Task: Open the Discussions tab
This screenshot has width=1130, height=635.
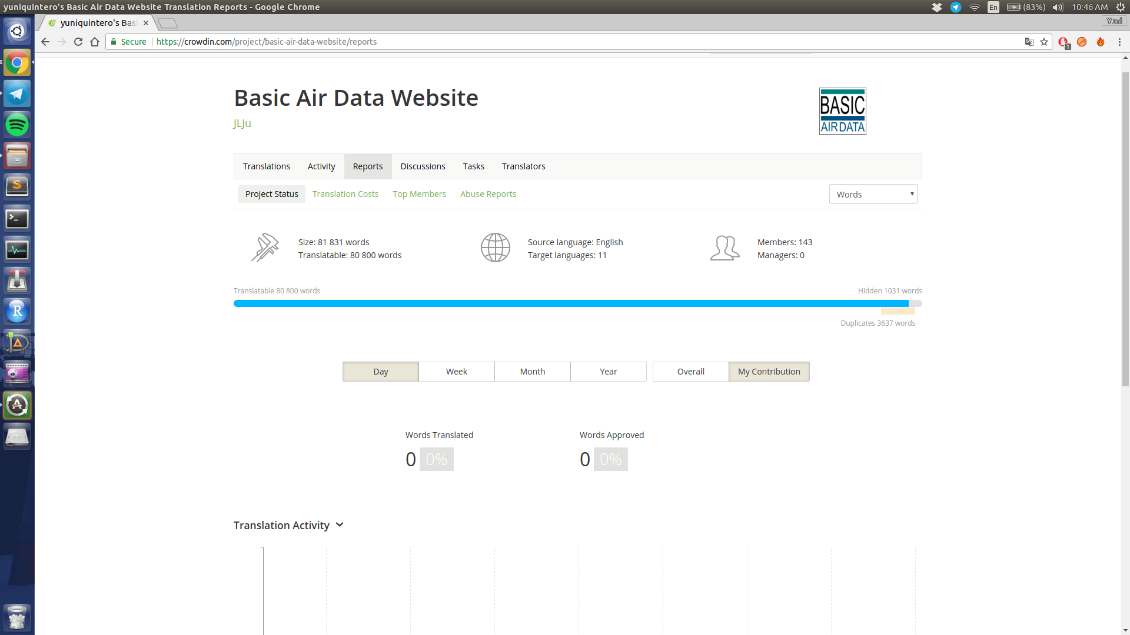Action: tap(423, 166)
